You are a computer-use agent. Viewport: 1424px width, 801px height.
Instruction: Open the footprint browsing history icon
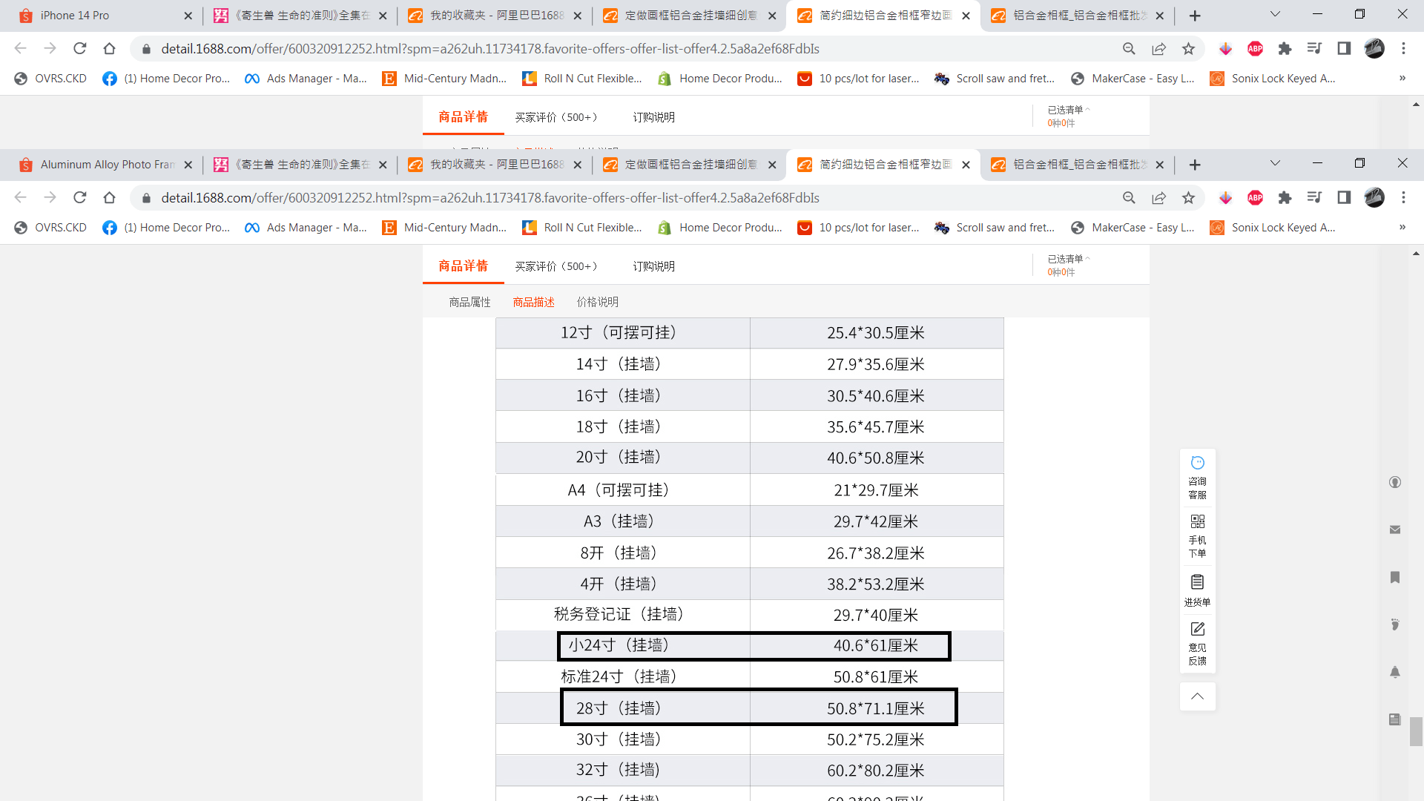1394,624
